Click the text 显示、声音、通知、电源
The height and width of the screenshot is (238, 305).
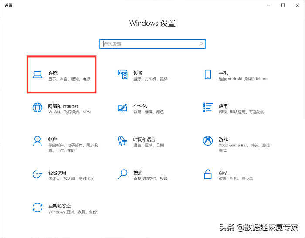(x=69, y=79)
